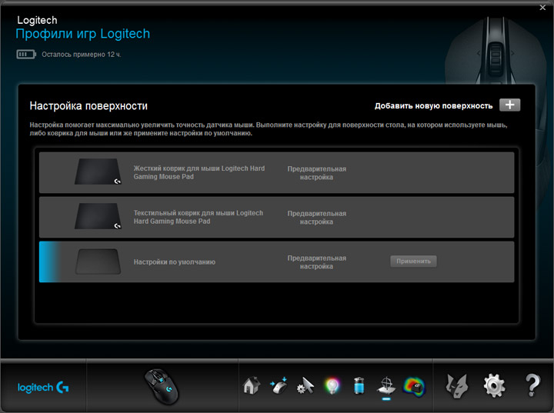This screenshot has width=554, height=413.
Task: Click the 'Профили игр Logitech' title
Action: pos(82,34)
